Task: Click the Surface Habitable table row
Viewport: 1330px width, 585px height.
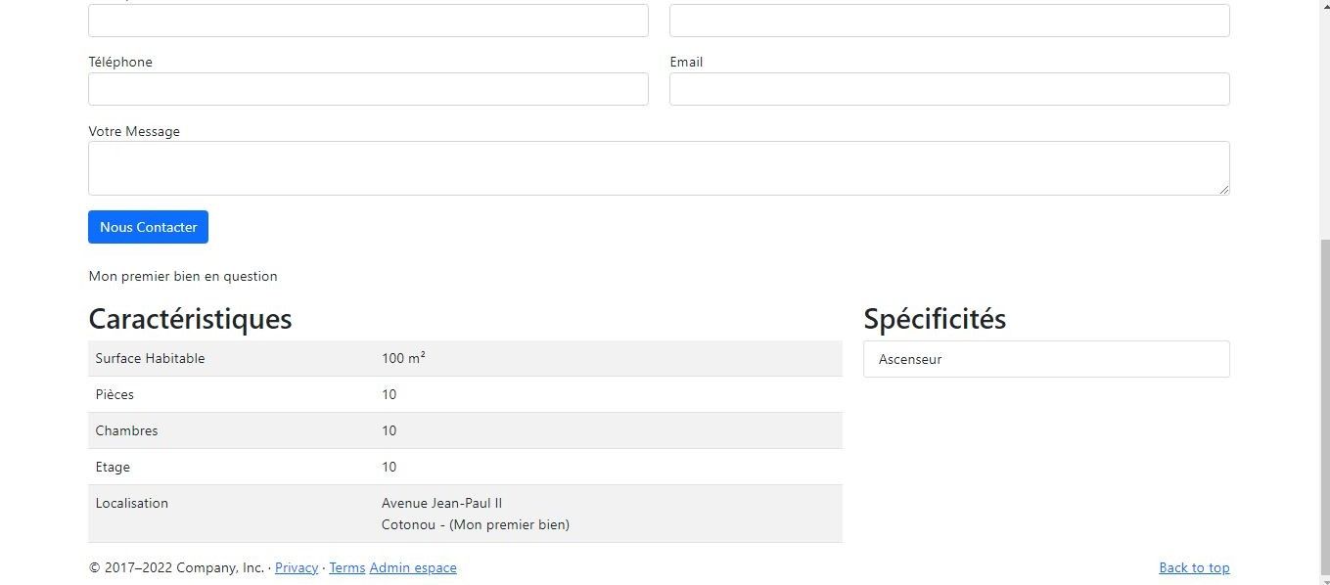Action: tap(465, 358)
